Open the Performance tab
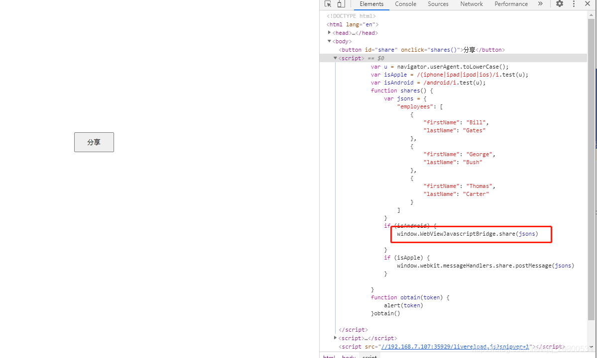The image size is (597, 358). (511, 4)
